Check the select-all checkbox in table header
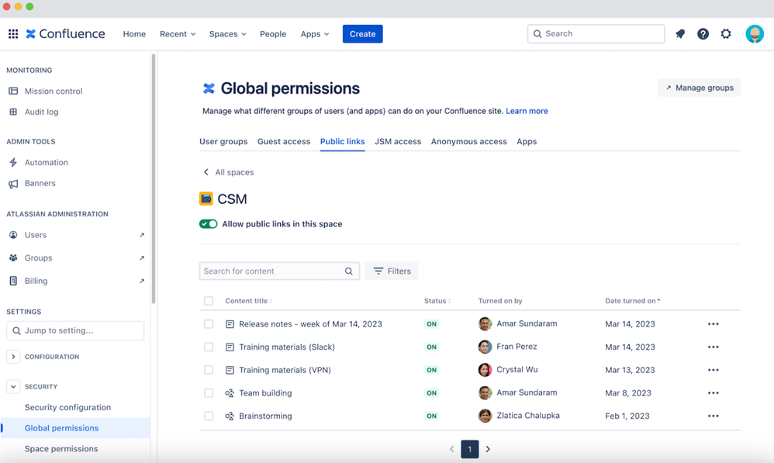This screenshot has height=463, width=774. [x=209, y=301]
